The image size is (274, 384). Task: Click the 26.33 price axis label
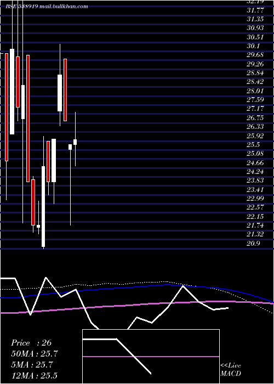256,127
